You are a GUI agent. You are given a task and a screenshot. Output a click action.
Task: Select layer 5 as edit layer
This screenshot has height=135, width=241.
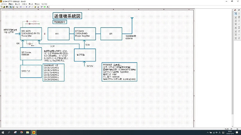click(x=236, y=31)
